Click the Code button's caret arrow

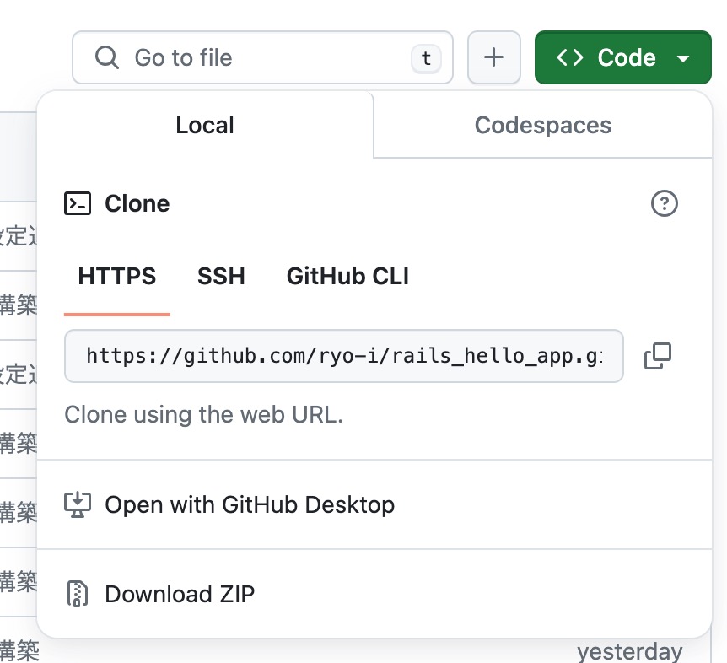click(x=682, y=59)
